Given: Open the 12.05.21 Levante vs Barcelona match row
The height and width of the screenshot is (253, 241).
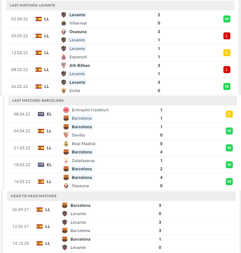Looking at the screenshot, I should point(121,226).
